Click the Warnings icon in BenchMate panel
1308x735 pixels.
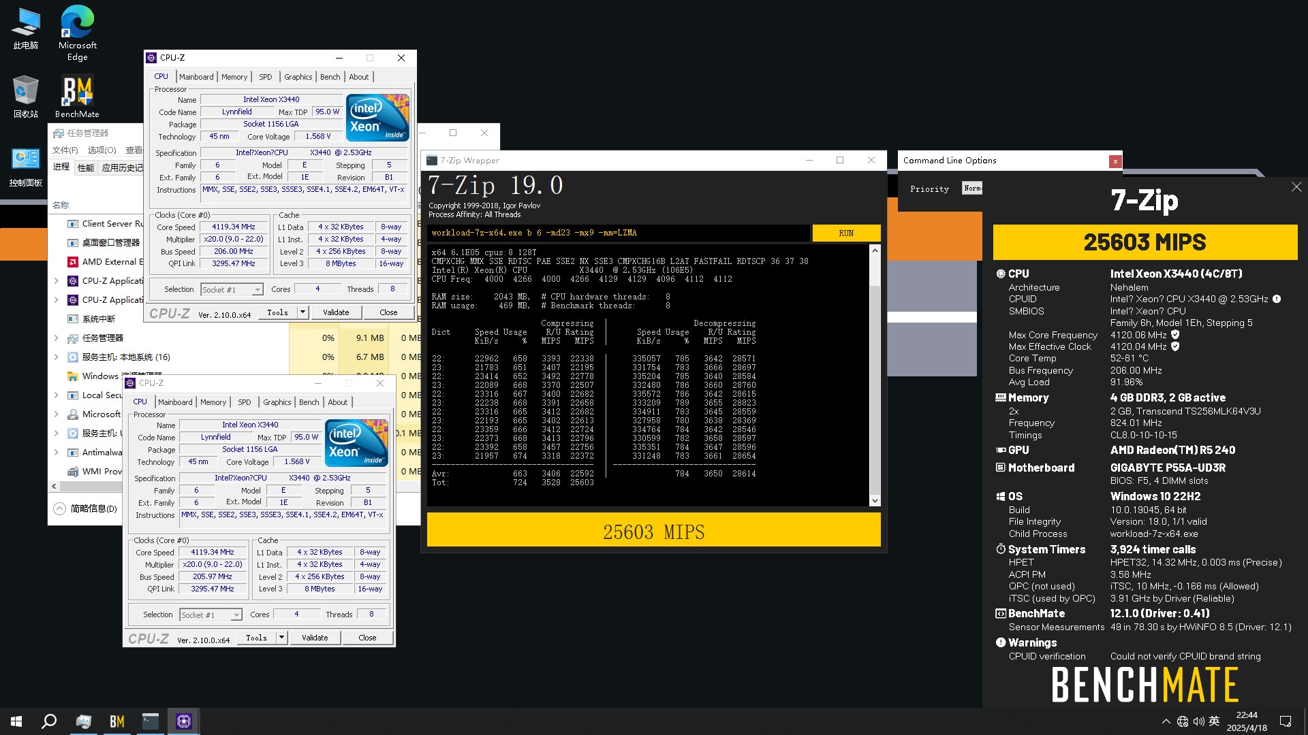(x=1001, y=642)
